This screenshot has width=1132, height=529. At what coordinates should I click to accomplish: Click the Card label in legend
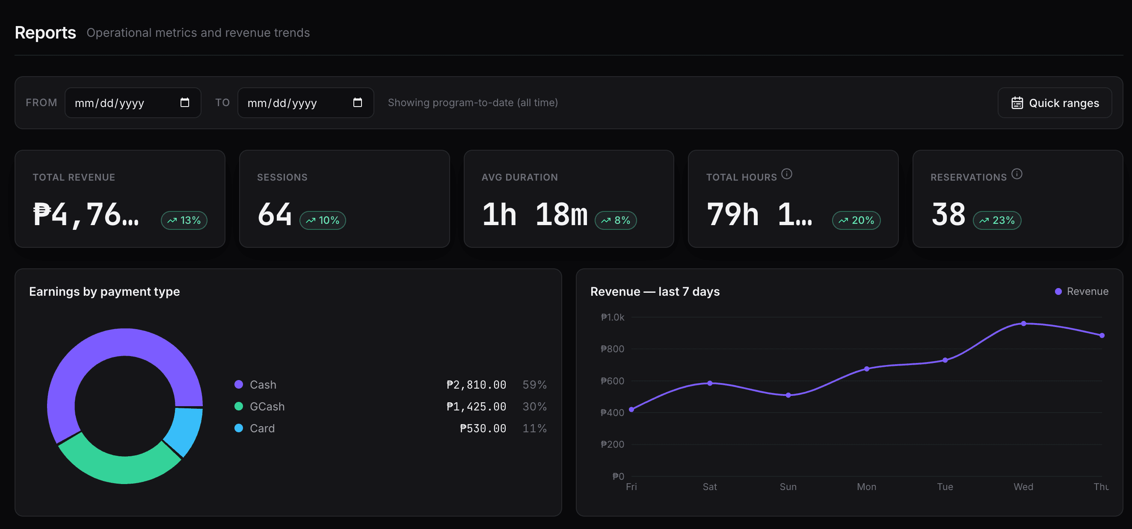tap(262, 428)
